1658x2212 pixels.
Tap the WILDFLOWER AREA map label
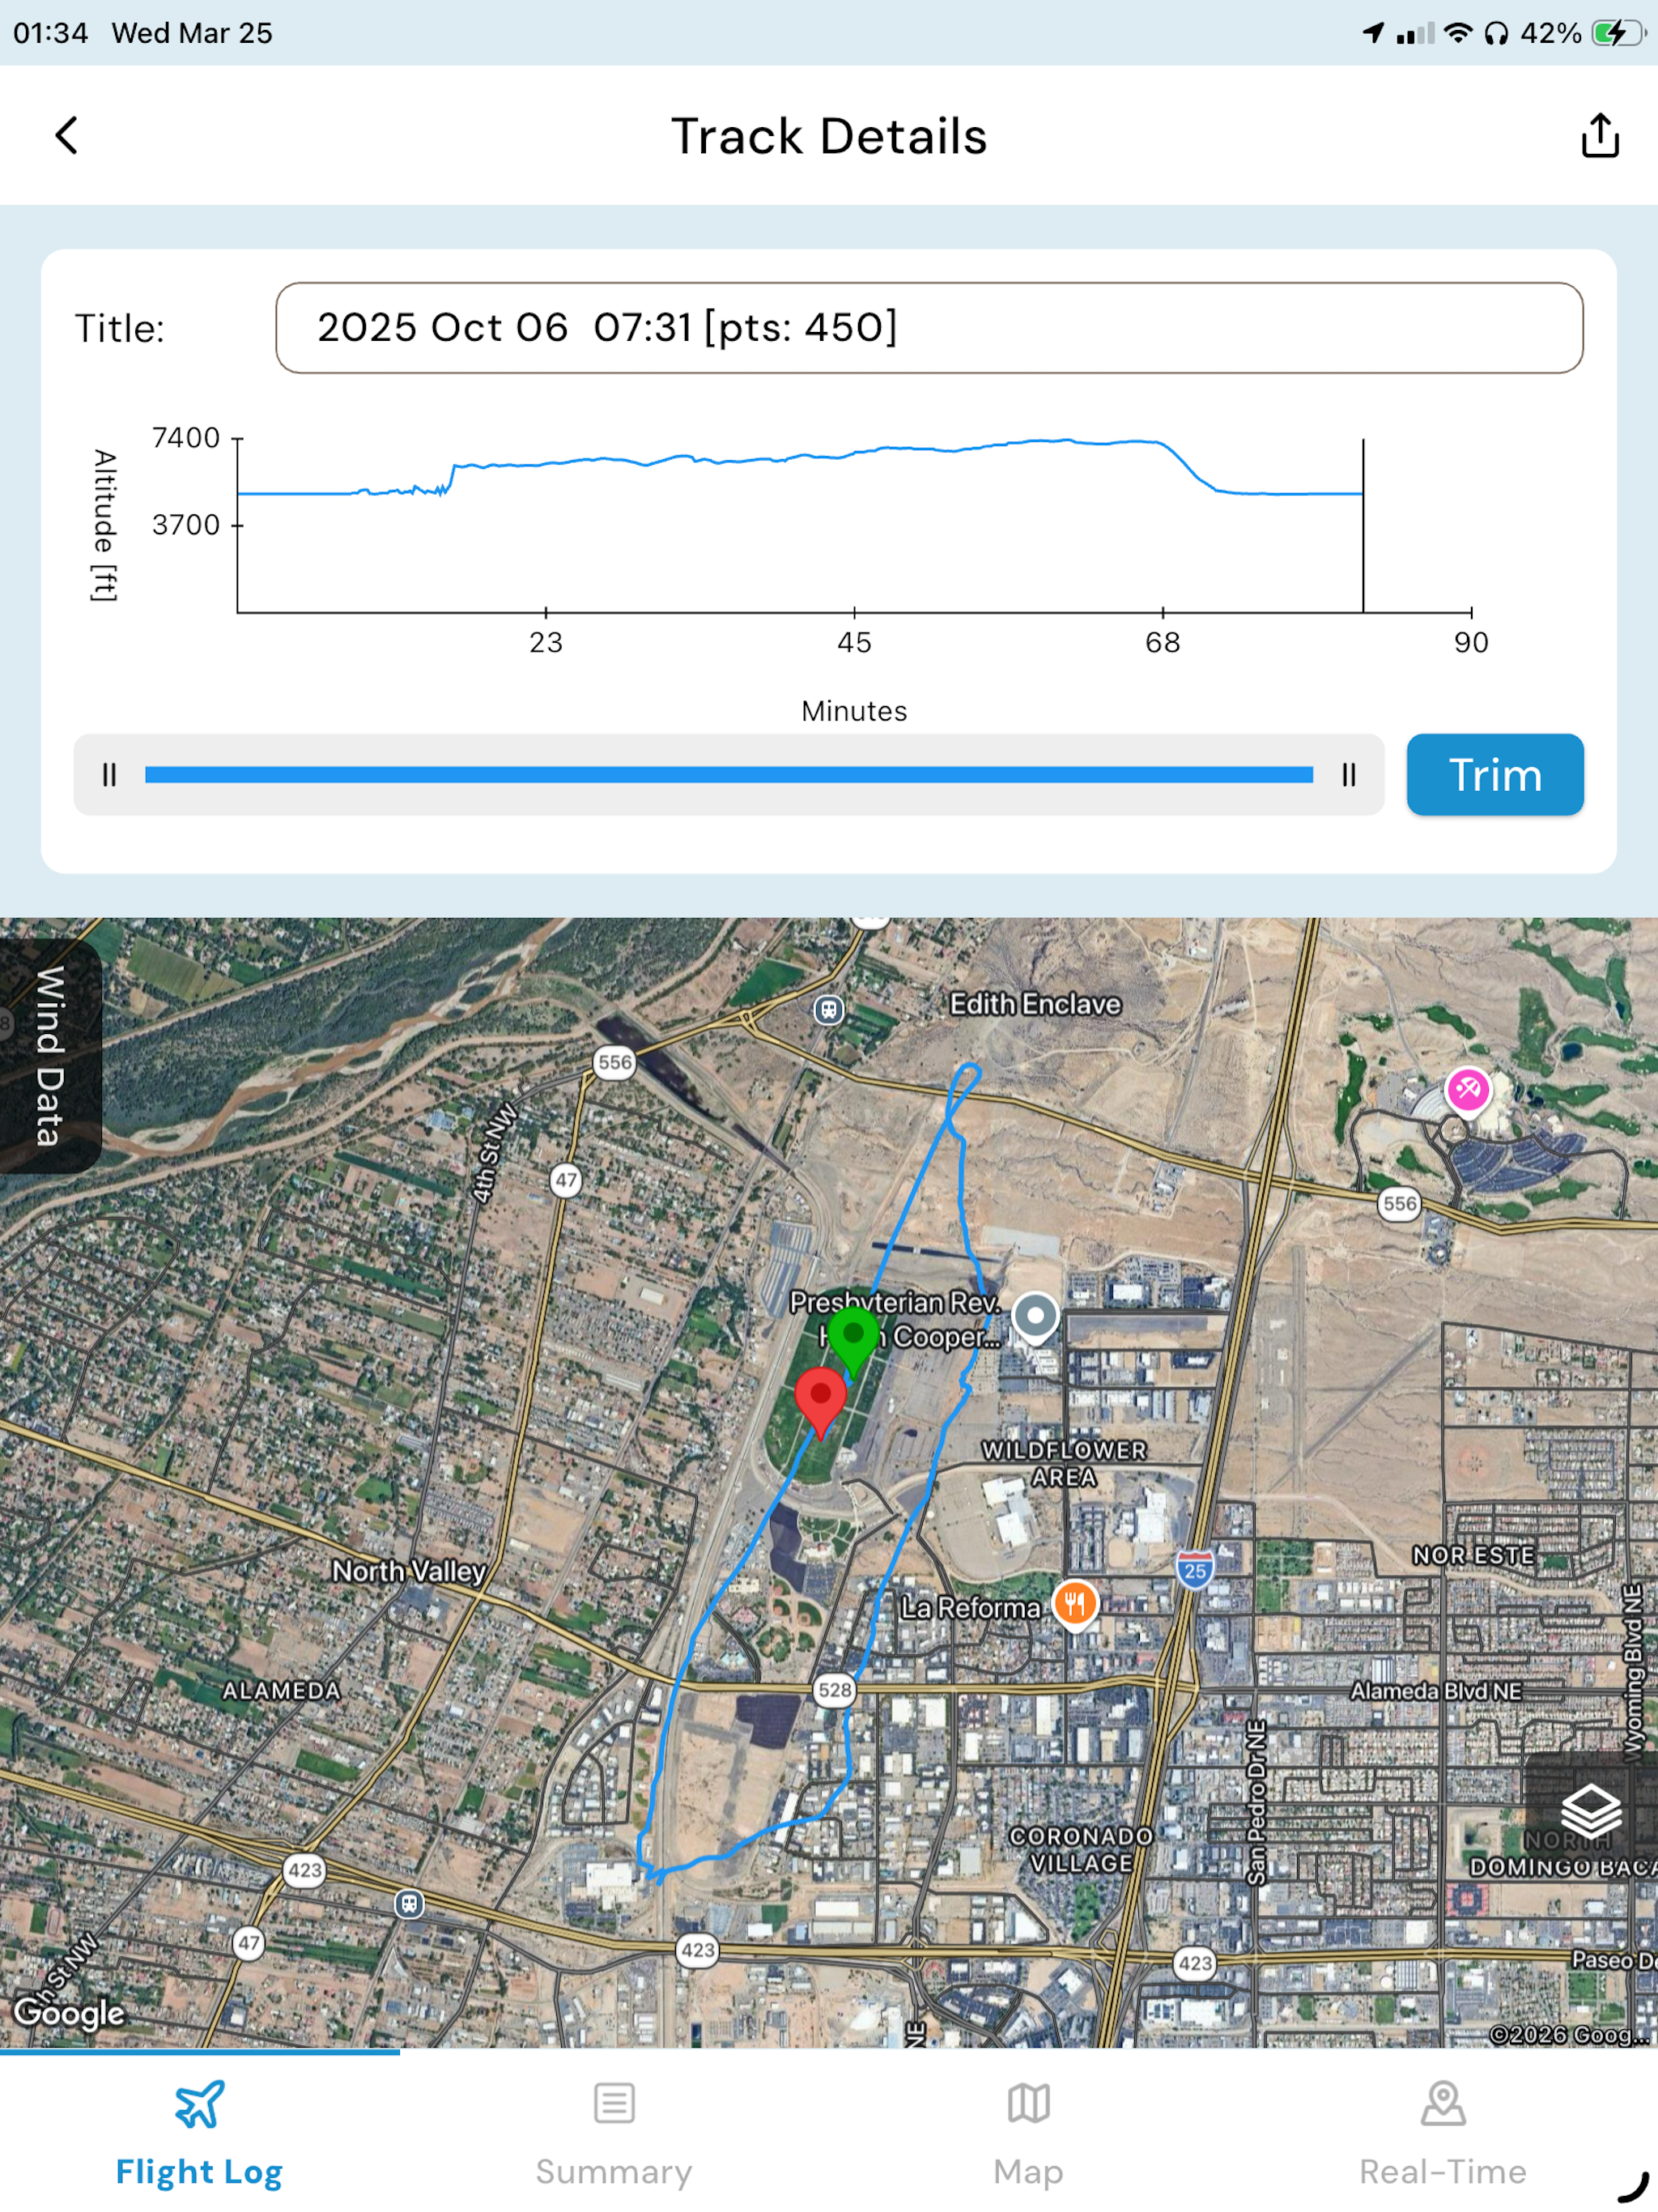pos(1064,1463)
